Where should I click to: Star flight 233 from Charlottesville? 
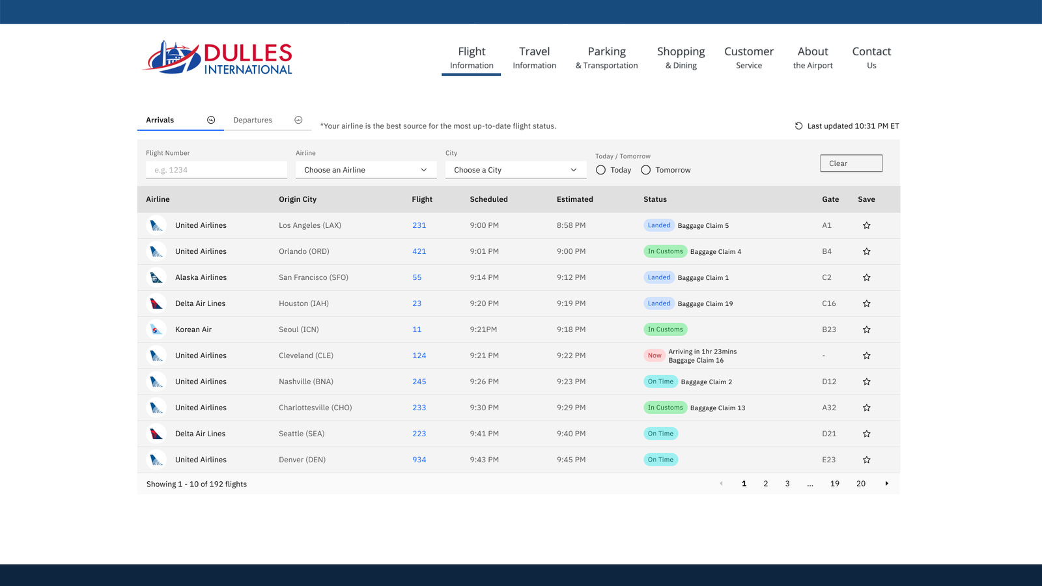tap(867, 408)
